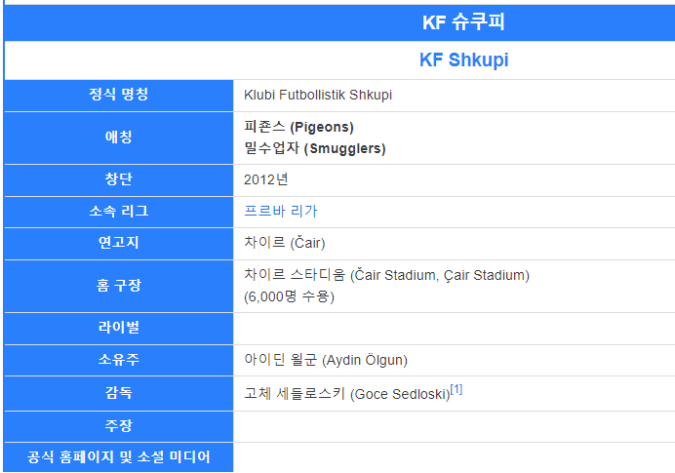
Task: Click the 소속 리그 label cell
Action: tap(118, 211)
